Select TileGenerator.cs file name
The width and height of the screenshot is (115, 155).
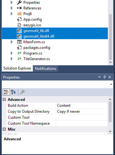36,59
